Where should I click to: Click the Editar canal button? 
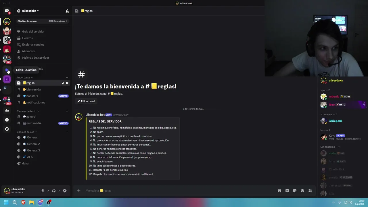(x=86, y=101)
